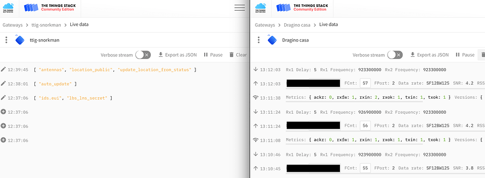This screenshot has width=485, height=178.
Task: Click up arrow icon of FCnt 55 uplink
Action: coord(256,168)
